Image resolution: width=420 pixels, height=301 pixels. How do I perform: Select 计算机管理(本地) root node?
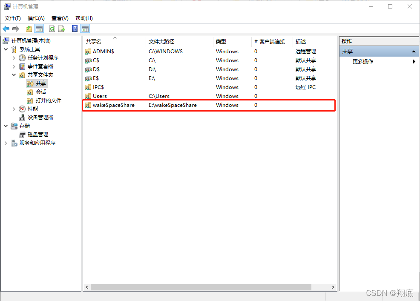[x=31, y=41]
